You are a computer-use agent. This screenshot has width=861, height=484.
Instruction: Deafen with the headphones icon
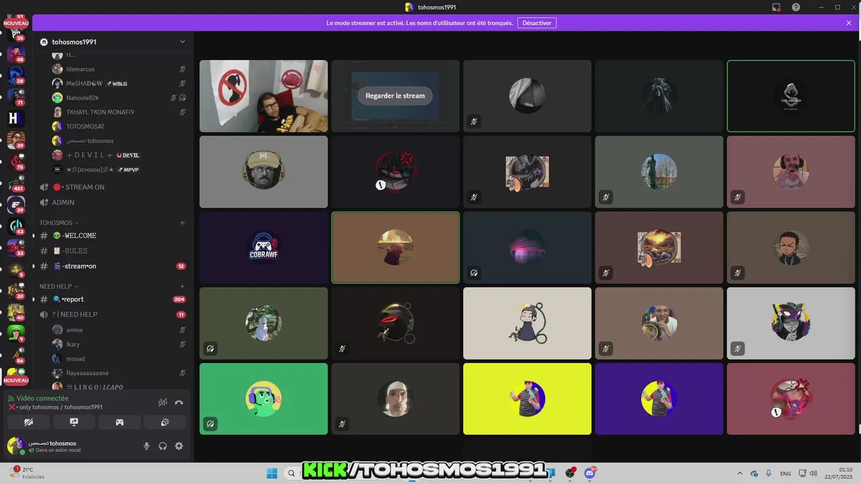[163, 446]
